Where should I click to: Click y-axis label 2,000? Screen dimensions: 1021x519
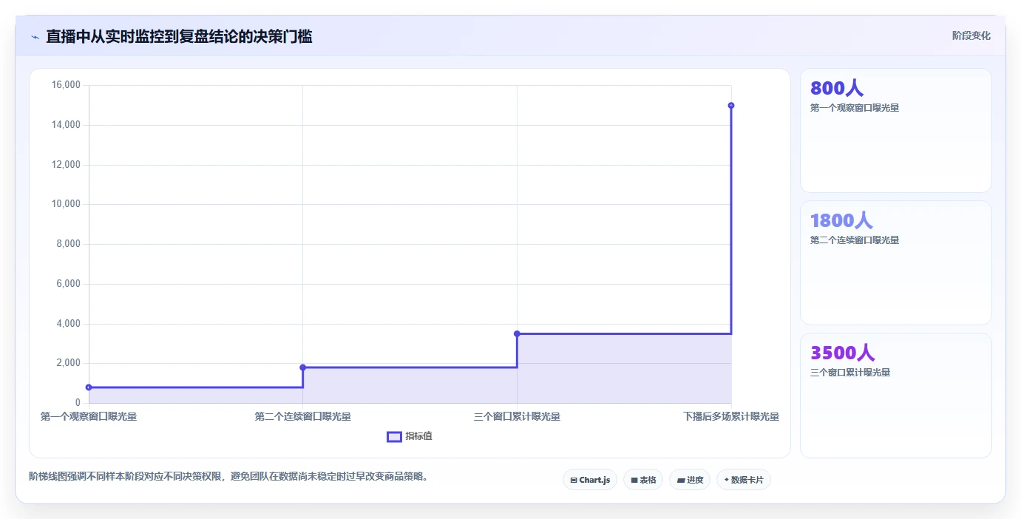pyautogui.click(x=68, y=363)
